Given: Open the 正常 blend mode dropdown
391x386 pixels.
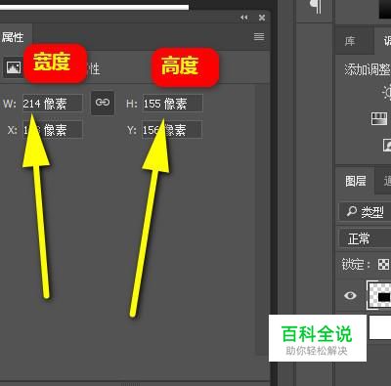Looking at the screenshot, I should click(x=365, y=238).
